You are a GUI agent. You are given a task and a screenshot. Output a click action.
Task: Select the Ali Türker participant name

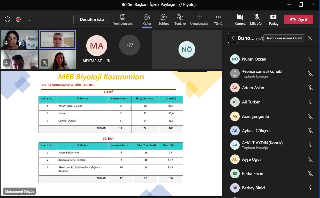click(251, 102)
